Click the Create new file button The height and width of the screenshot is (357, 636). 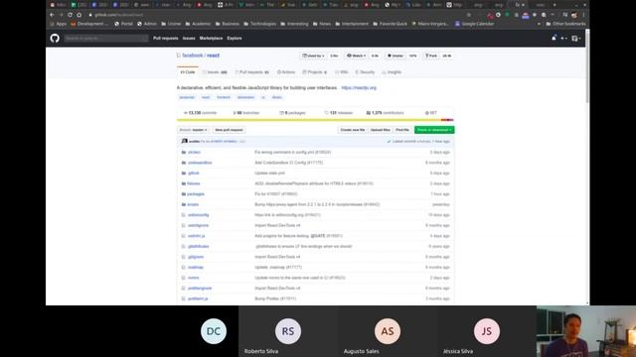(353, 130)
